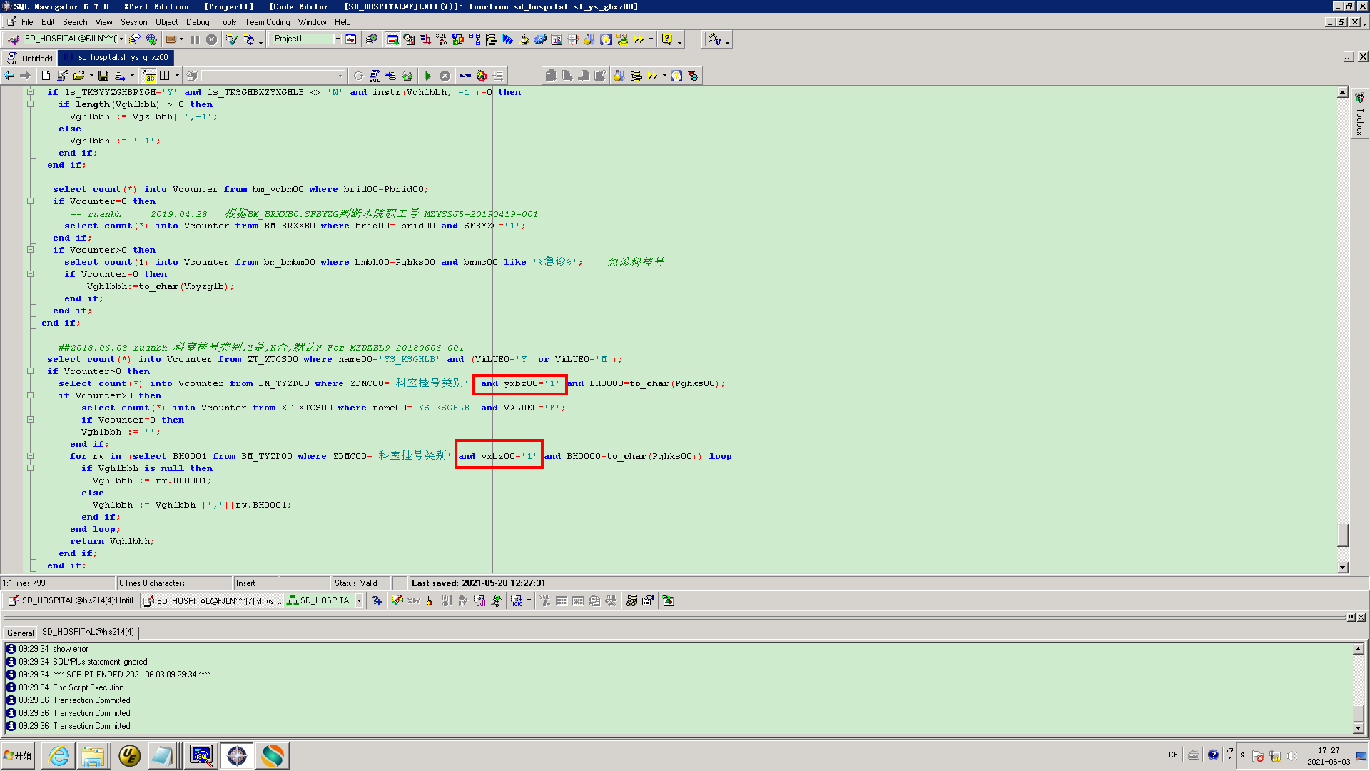Toggle the split editor layout button
The width and height of the screenshot is (1370, 771).
165,76
